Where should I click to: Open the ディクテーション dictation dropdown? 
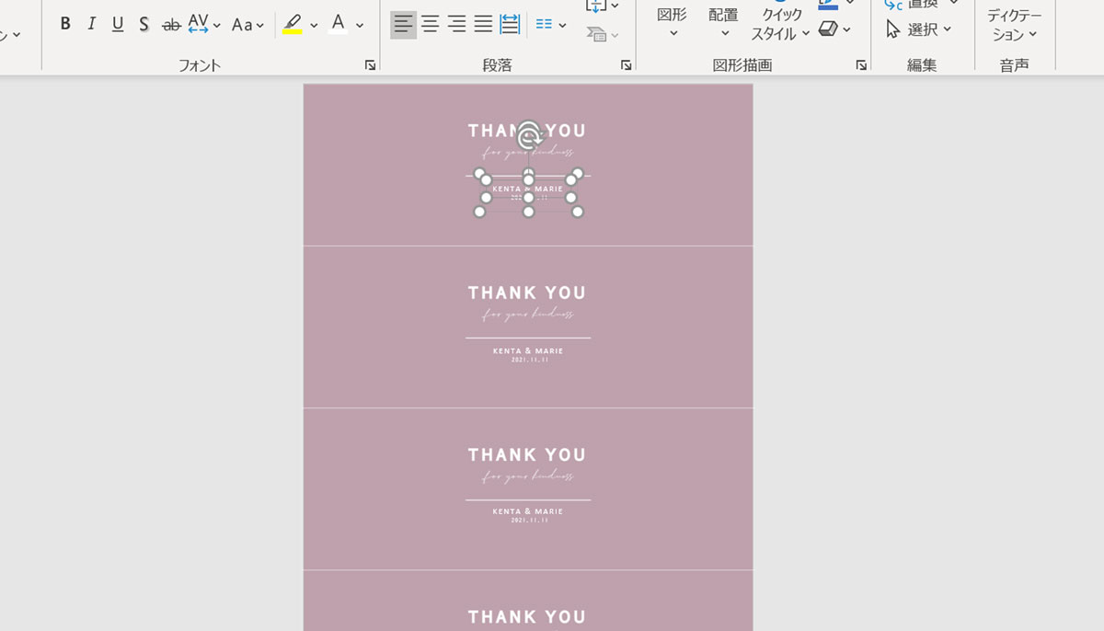pyautogui.click(x=1014, y=25)
